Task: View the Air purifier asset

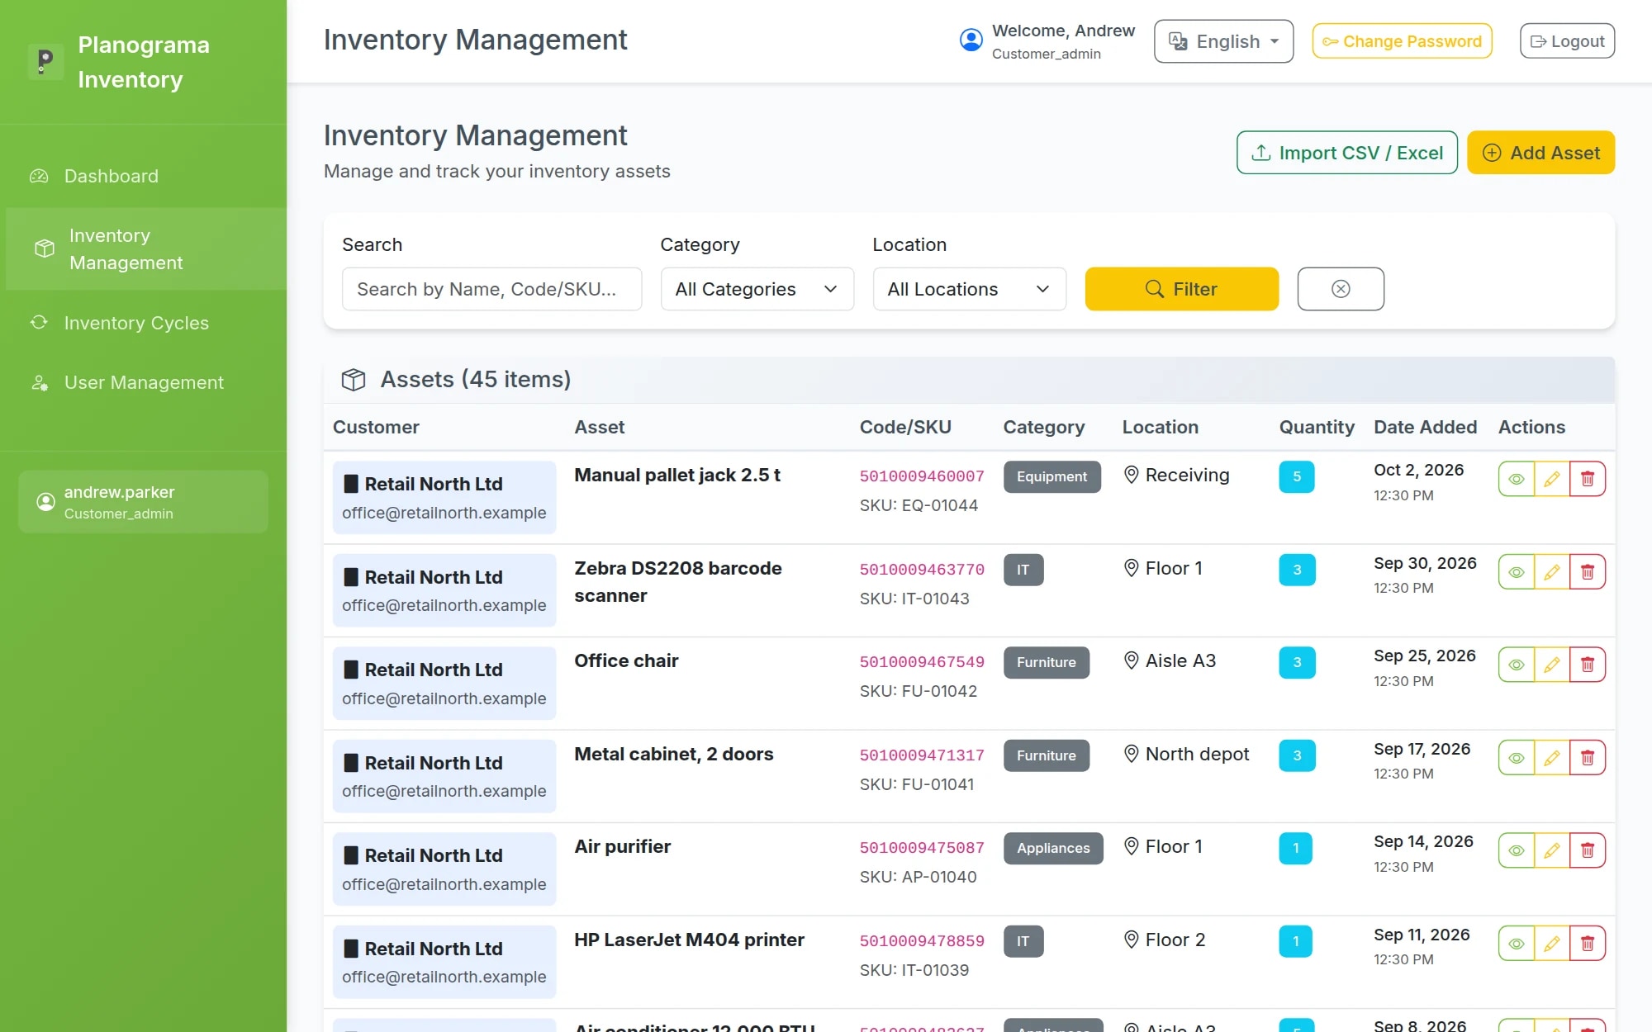Action: pyautogui.click(x=1517, y=850)
